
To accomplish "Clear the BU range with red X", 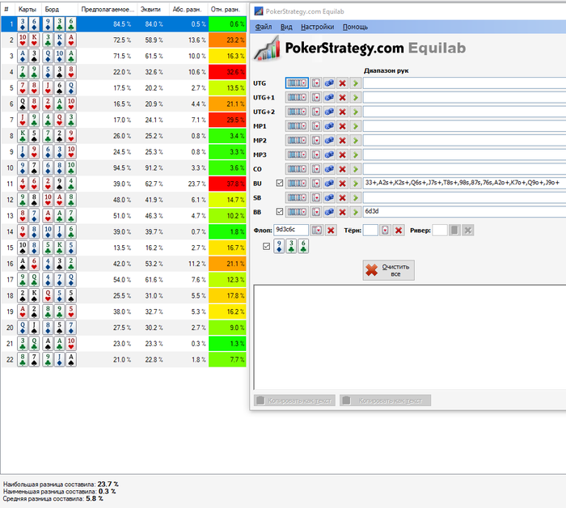I will coord(342,184).
